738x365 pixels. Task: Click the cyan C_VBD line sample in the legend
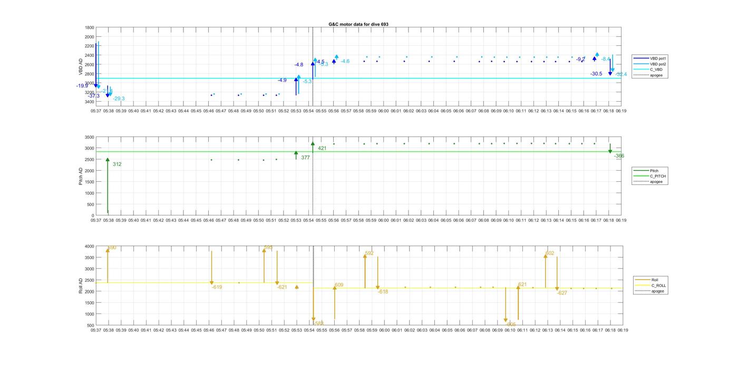[x=642, y=70]
